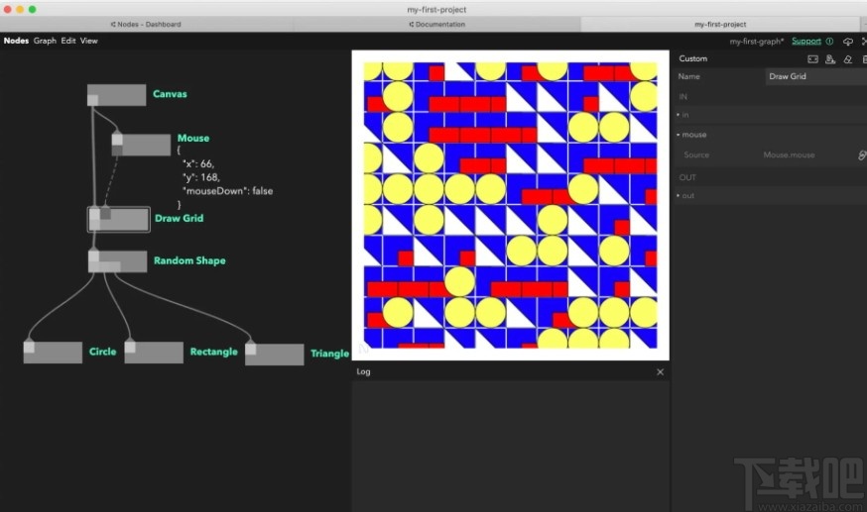Switch to the Nodes - Dashboard tab
The height and width of the screenshot is (512, 867).
(146, 25)
